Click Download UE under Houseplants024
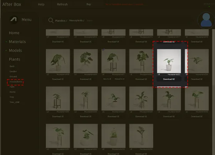This screenshot has height=155, width=215. pos(197,79)
